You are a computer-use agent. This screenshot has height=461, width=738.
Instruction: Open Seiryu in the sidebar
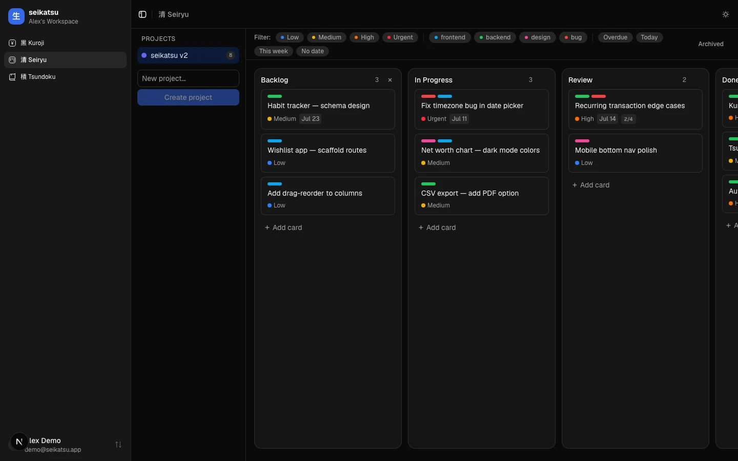click(x=65, y=60)
